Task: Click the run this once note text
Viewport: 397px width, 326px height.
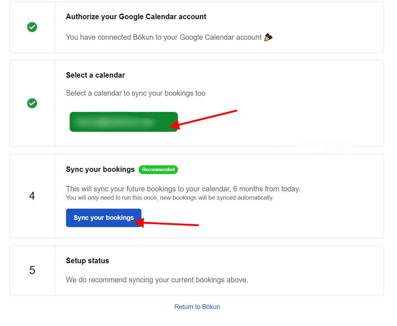Action: coord(170,197)
